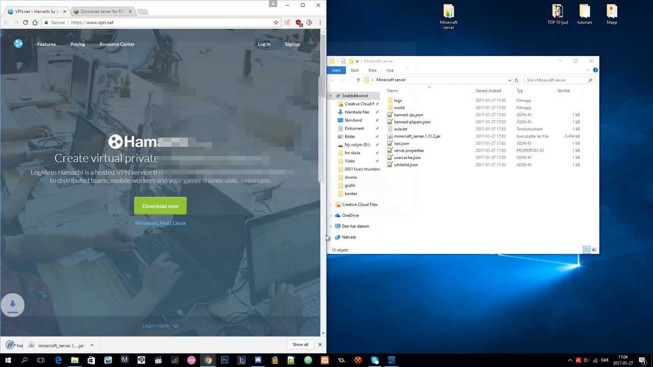The width and height of the screenshot is (653, 367).
Task: Open the Pricing link
Action: coord(78,44)
